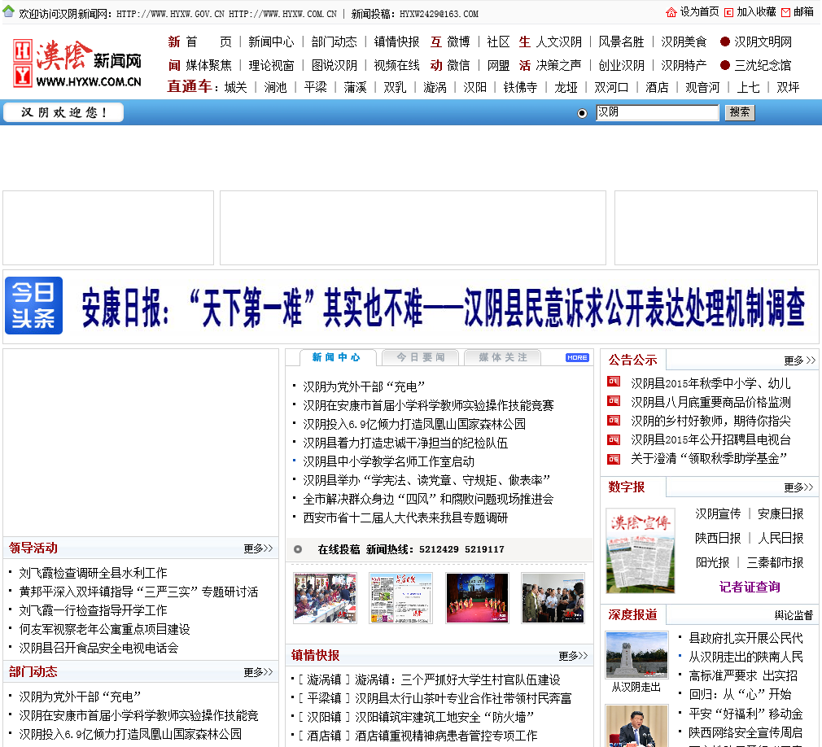Click the monument thumbnail above 从汉阴走出
Image resolution: width=822 pixels, height=747 pixels.
click(637, 655)
